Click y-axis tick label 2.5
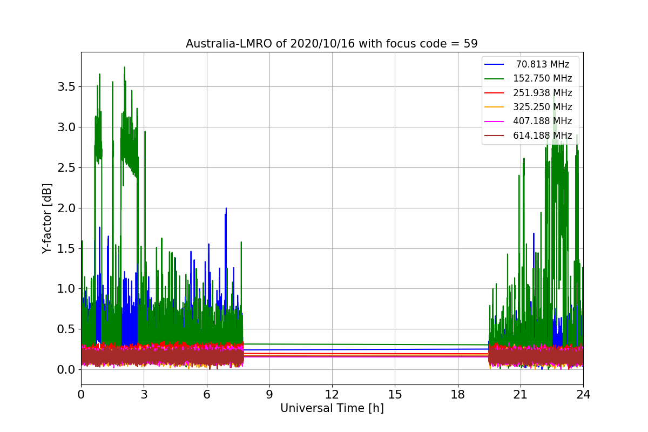648x432 pixels. [65, 167]
